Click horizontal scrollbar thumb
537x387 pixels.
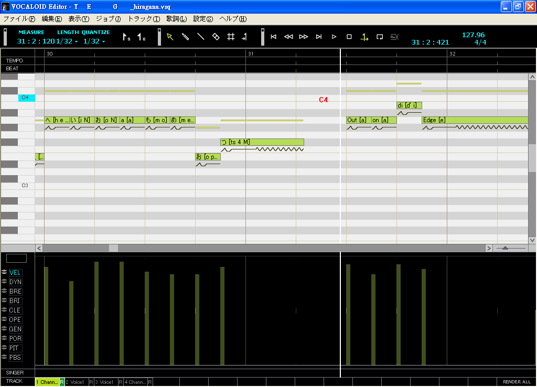click(x=113, y=248)
